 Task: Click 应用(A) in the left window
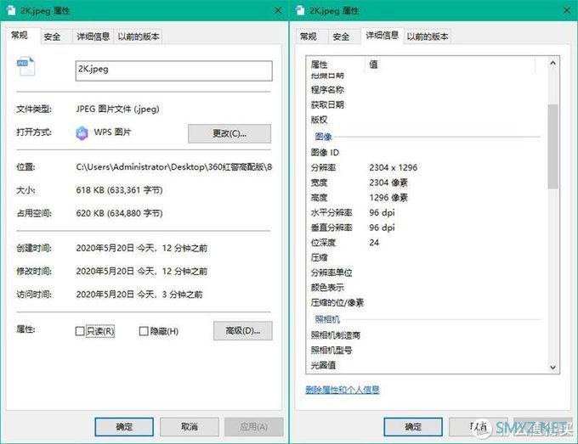pos(254,427)
